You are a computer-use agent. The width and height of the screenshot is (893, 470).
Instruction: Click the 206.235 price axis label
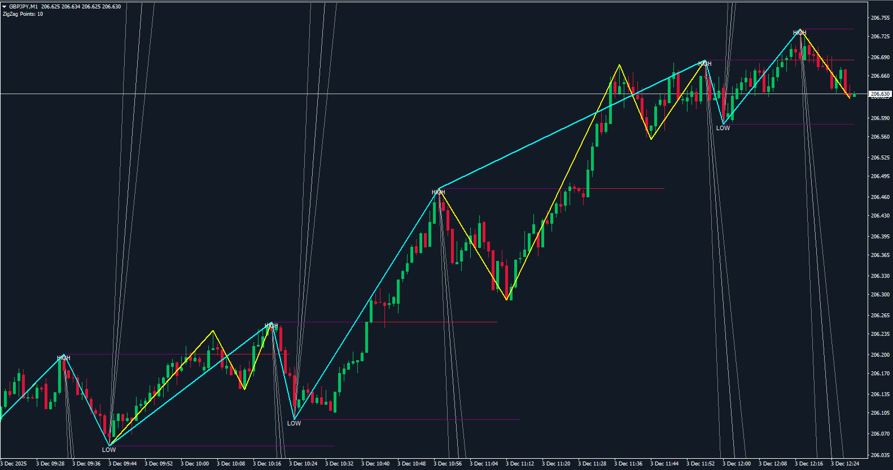(880, 334)
